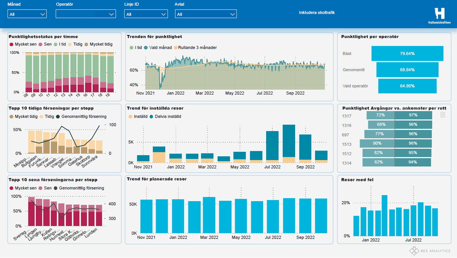Toggle the 'Inkludera skoltrafik' option
The height and width of the screenshot is (258, 457).
[316, 13]
